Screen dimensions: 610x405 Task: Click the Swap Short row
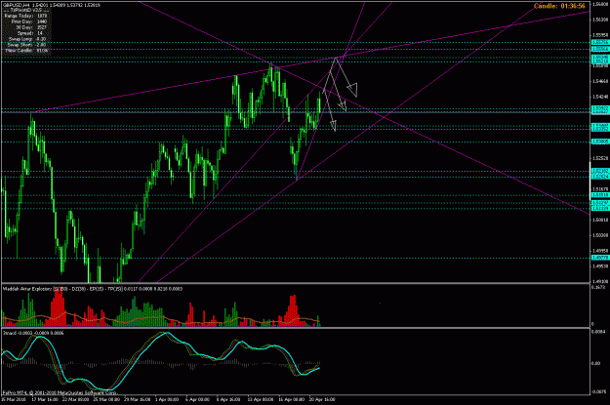[x=27, y=45]
